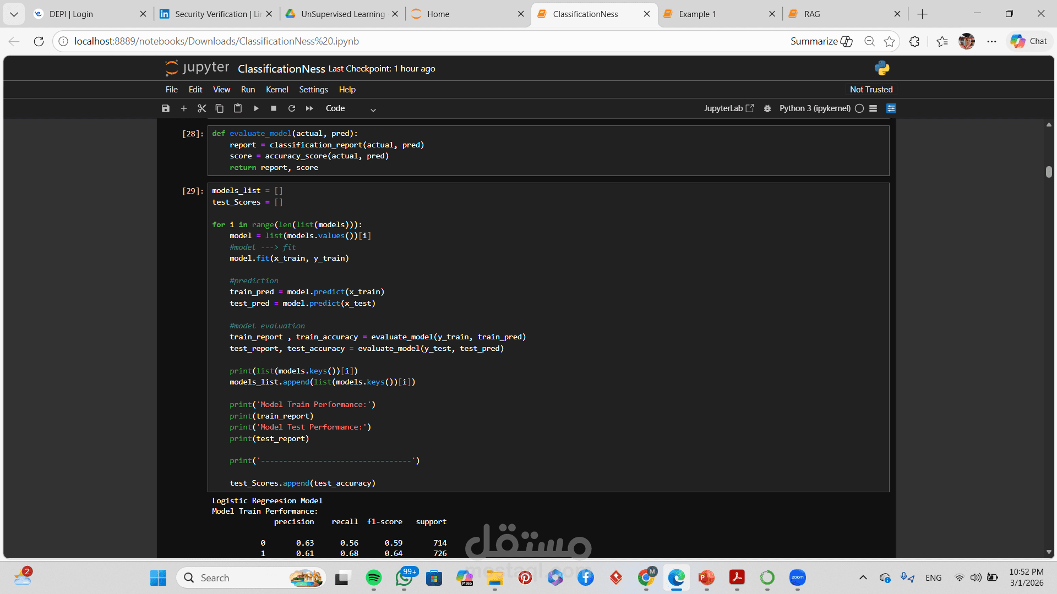Expand the browser tab search chevron
Screen dimensions: 1057x594
pyautogui.click(x=14, y=14)
